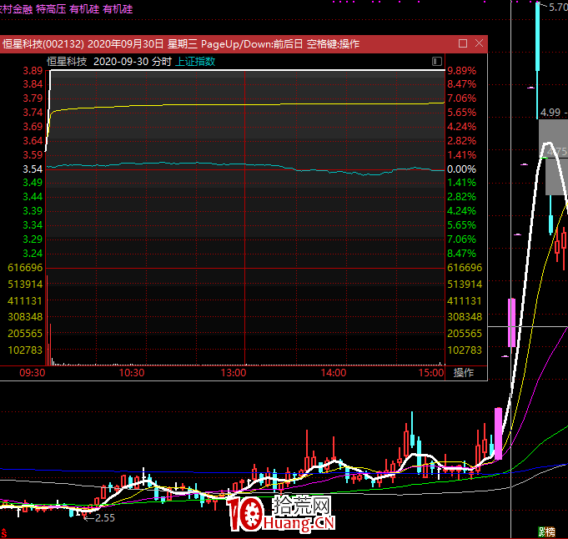Click the green label in the bottom-right corner
Viewport: 568px width, 539px height.
[546, 531]
